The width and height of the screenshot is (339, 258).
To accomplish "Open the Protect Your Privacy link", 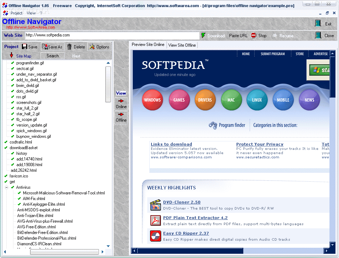I will coord(260,144).
